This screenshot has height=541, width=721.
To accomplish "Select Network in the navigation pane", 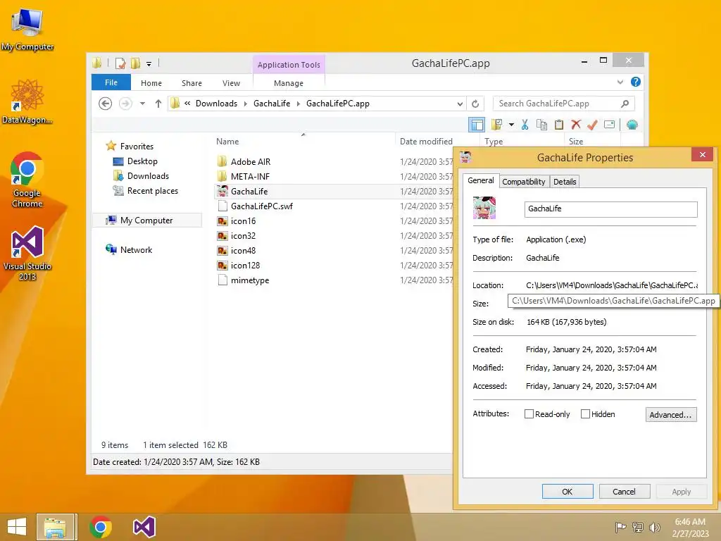I will [x=136, y=250].
